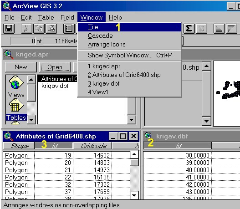The width and height of the screenshot is (240, 209).
Task: Click Grid6400 table vertical scroll thumb
Action: pos(134,163)
